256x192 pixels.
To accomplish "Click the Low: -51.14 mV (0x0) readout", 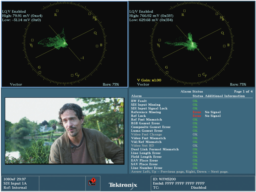I will 21,20.
